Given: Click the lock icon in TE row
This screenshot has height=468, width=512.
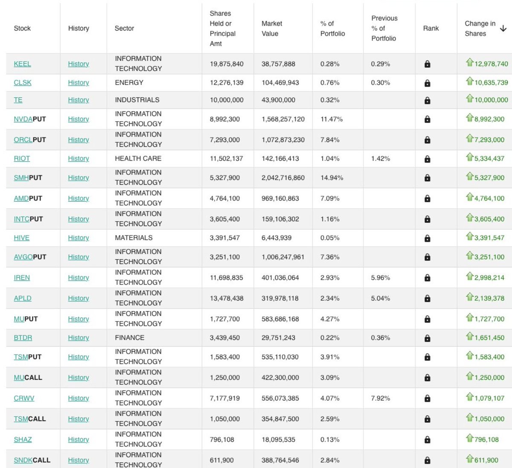Looking at the screenshot, I should 427,100.
